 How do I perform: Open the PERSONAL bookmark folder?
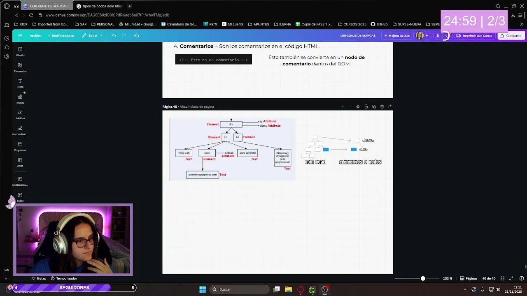[x=103, y=24]
